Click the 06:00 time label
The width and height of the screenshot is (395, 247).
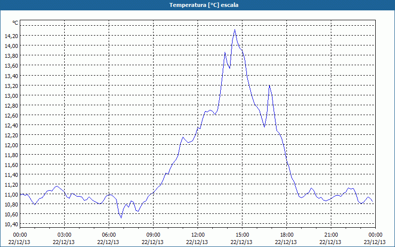click(x=109, y=235)
